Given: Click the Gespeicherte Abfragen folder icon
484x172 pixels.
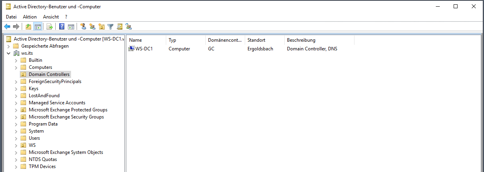Looking at the screenshot, I should click(x=17, y=46).
